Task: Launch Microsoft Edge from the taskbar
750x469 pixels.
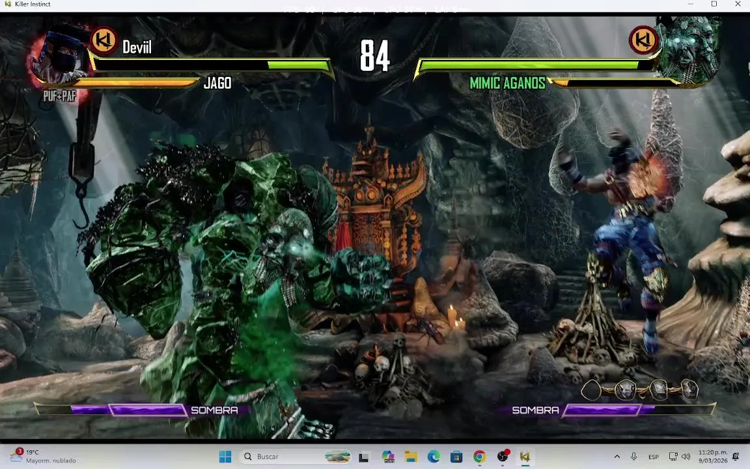Action: click(x=434, y=457)
